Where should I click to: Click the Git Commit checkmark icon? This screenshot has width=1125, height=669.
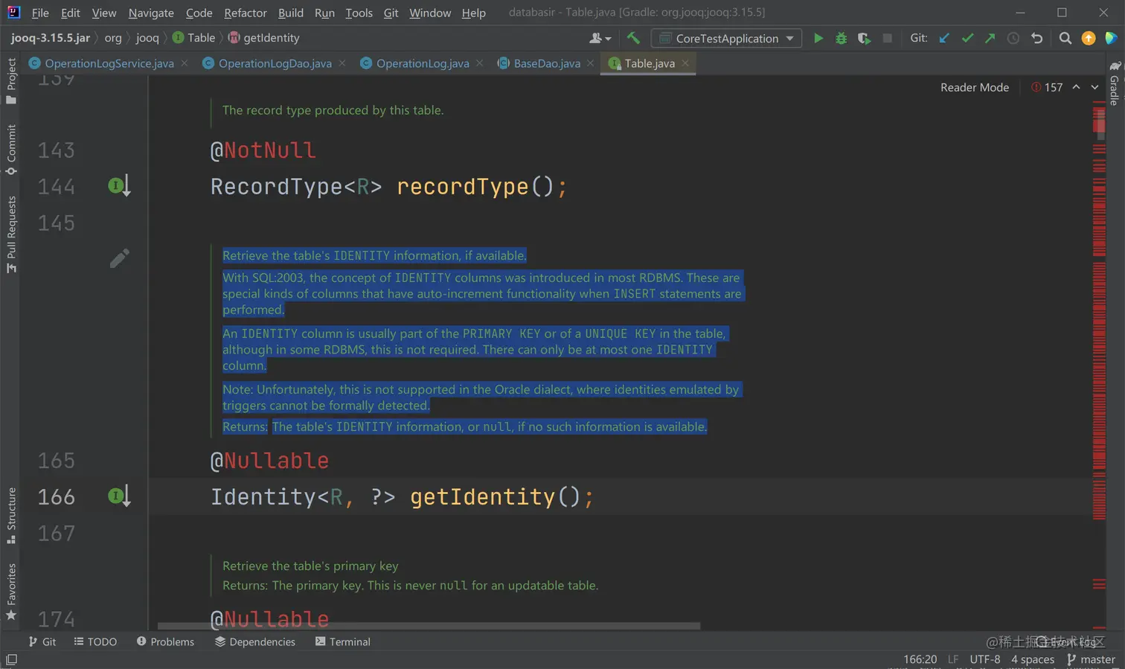[967, 38]
